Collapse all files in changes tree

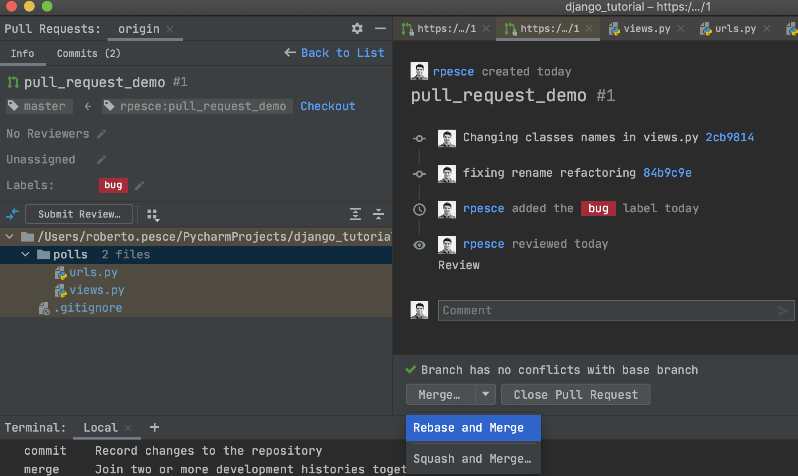pos(379,214)
